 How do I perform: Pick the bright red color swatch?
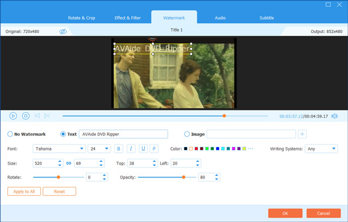click(196, 149)
